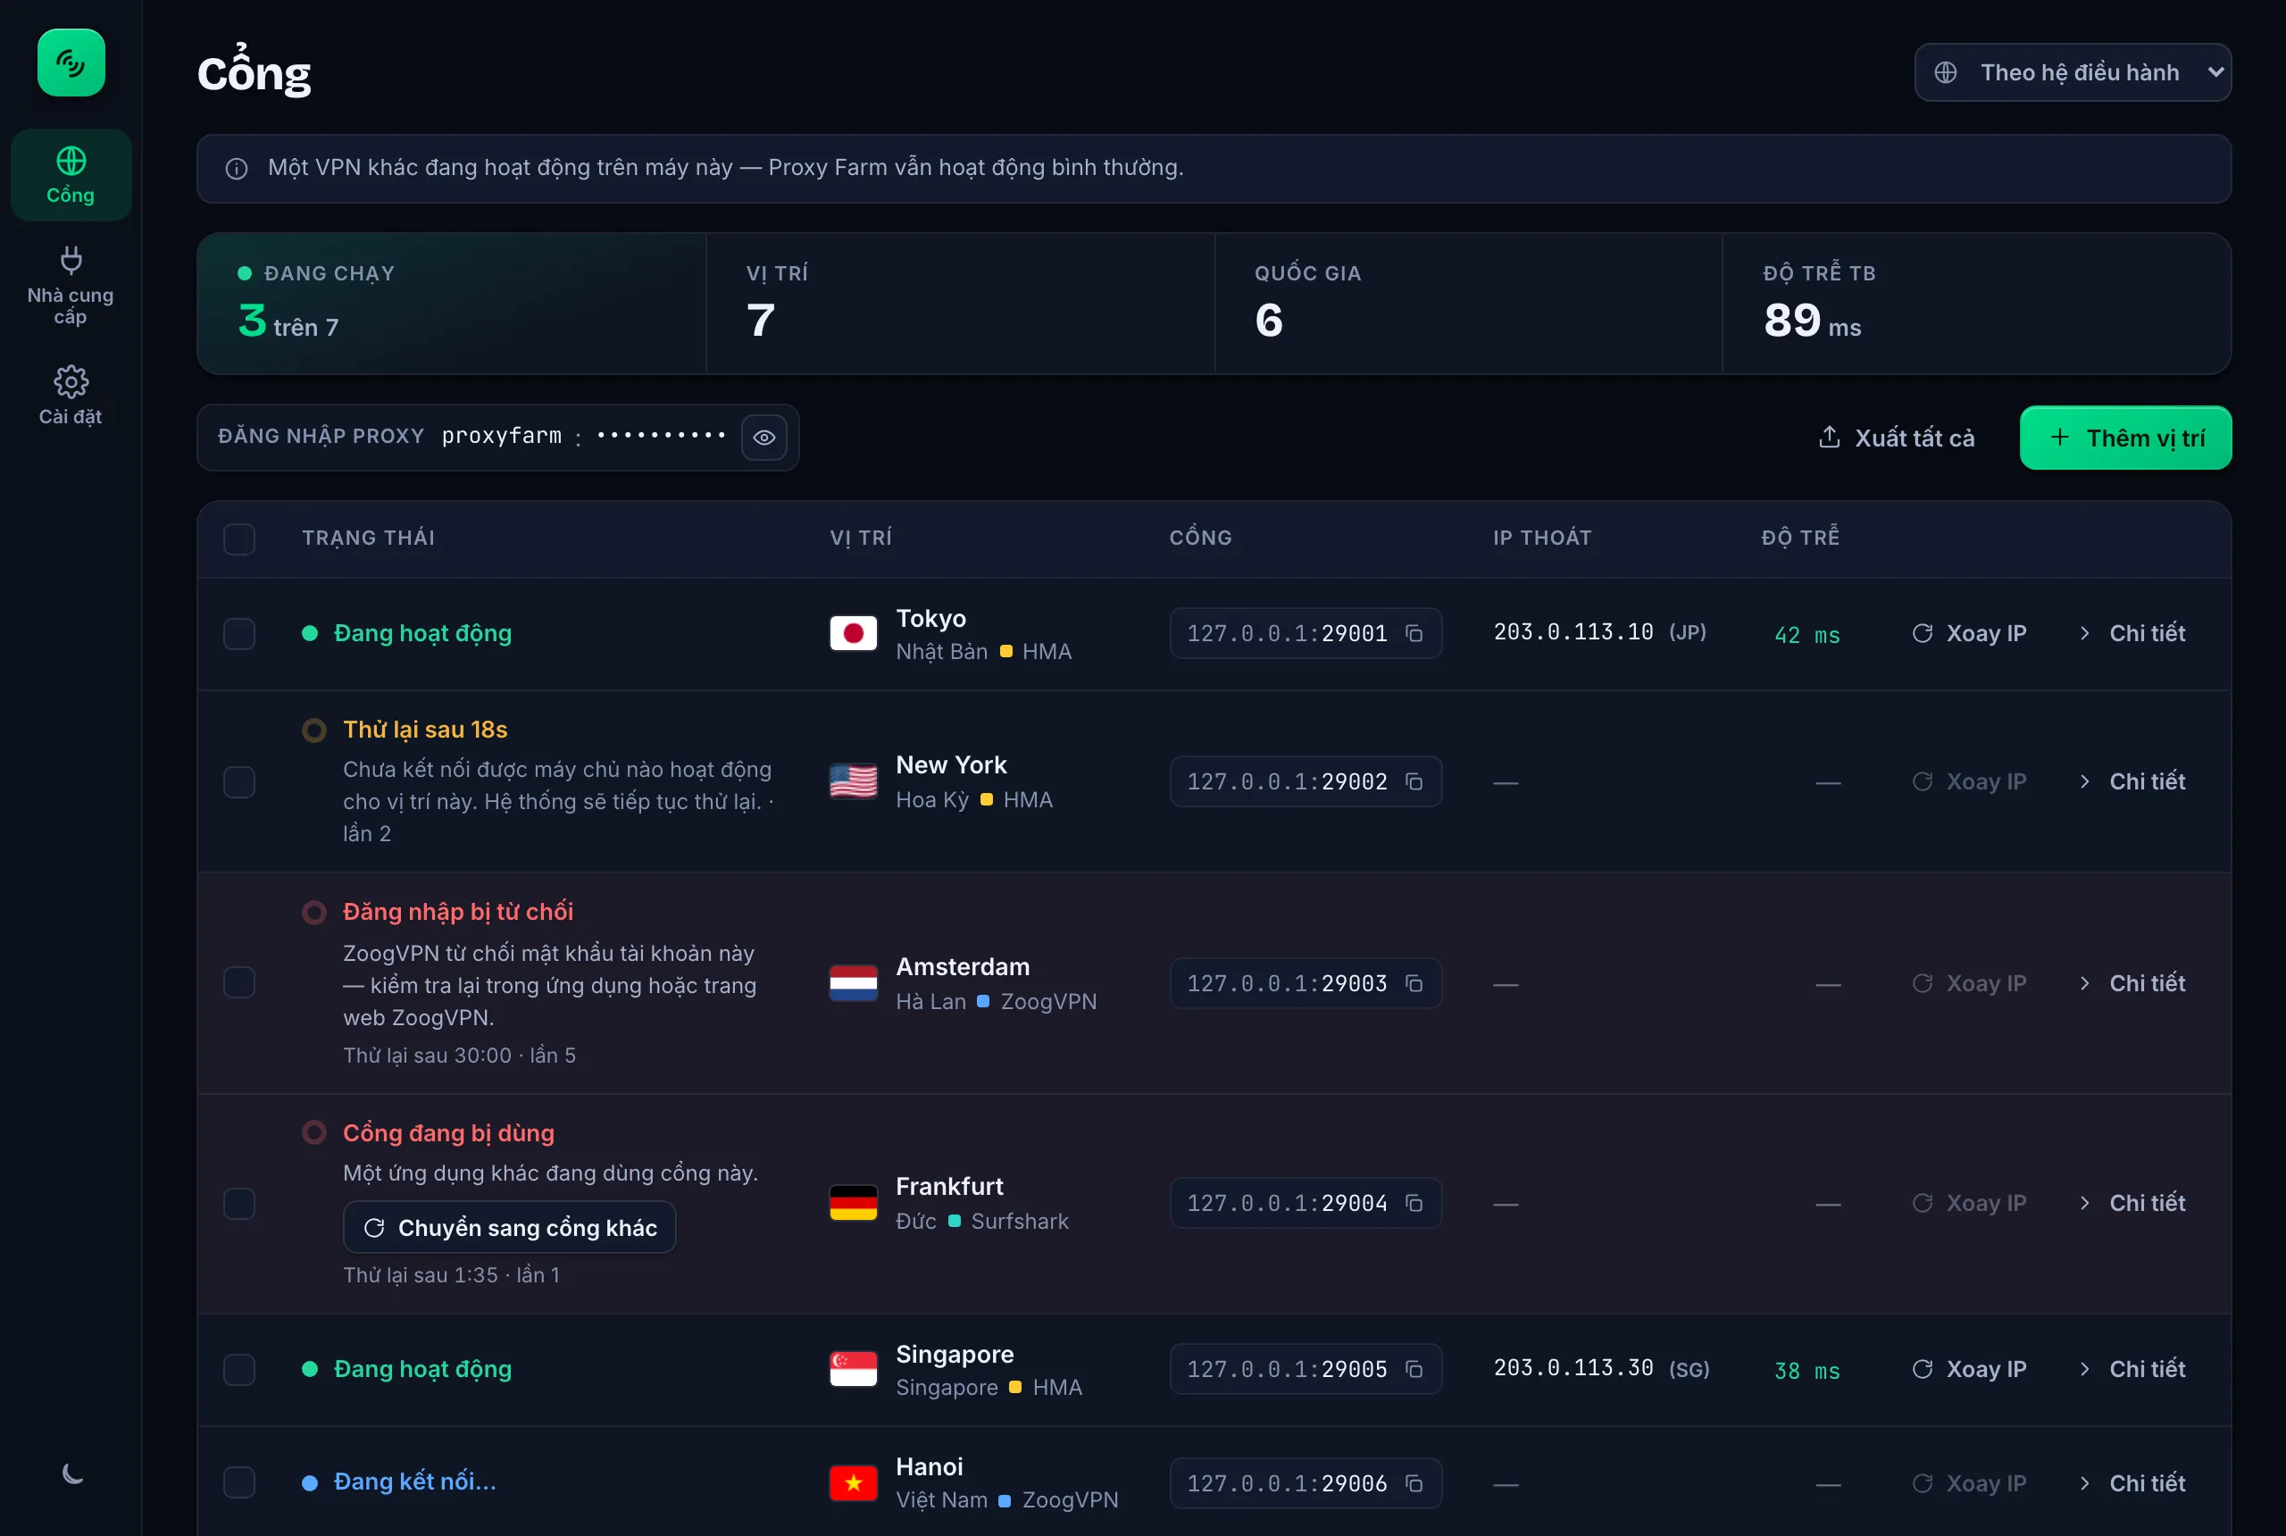This screenshot has height=1536, width=2286.
Task: Click the Proxy Farm app logo
Action: click(x=71, y=63)
